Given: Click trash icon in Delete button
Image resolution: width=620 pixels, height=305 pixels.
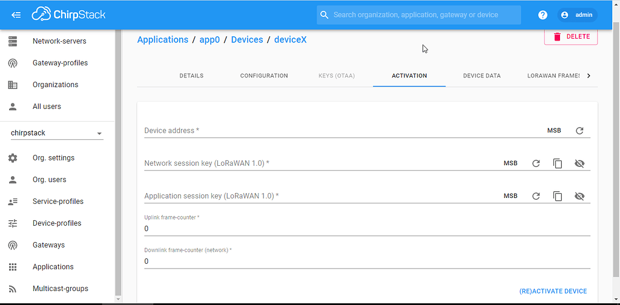Looking at the screenshot, I should (558, 36).
